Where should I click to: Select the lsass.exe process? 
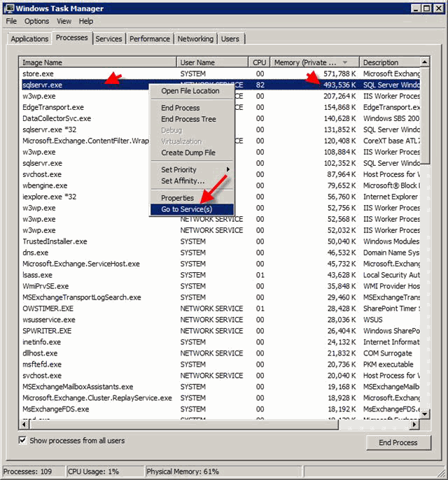tap(220, 275)
